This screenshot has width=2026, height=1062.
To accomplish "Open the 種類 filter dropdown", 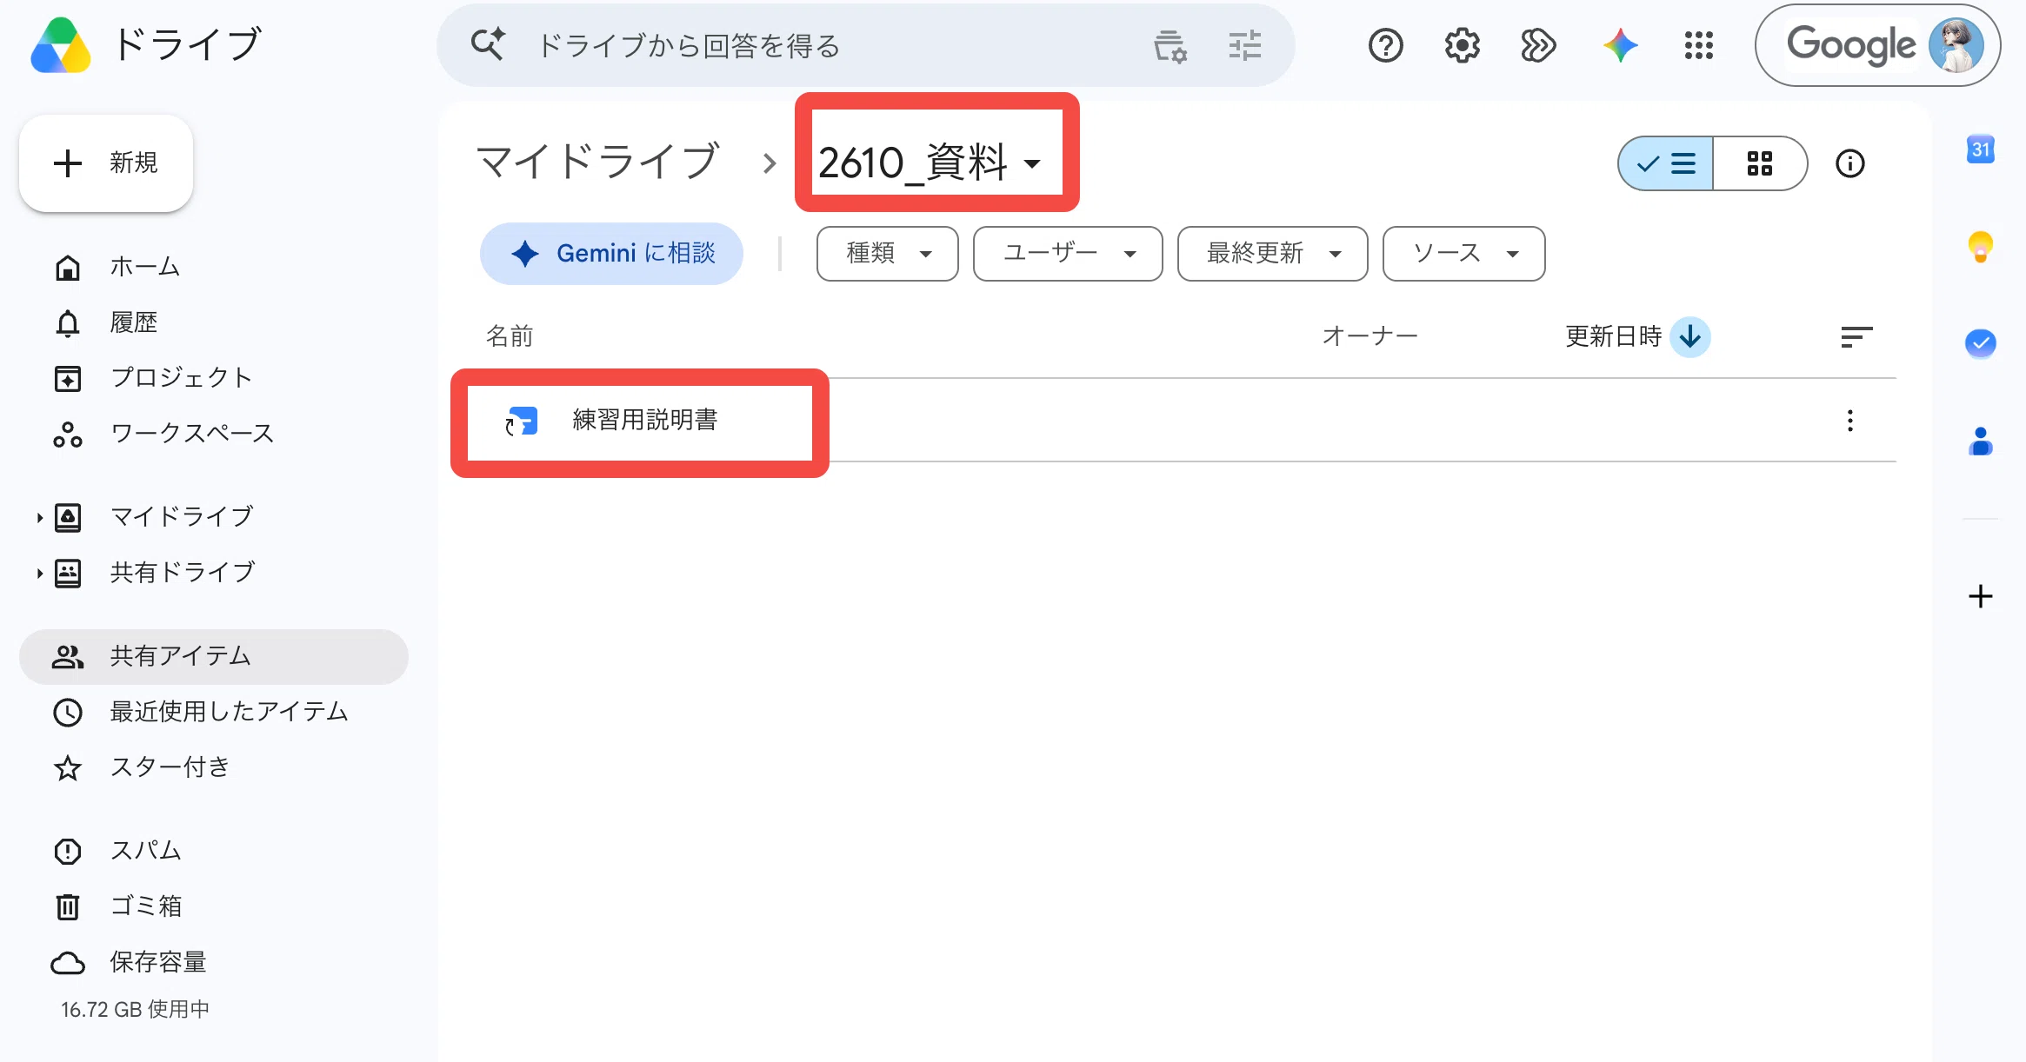I will (887, 254).
